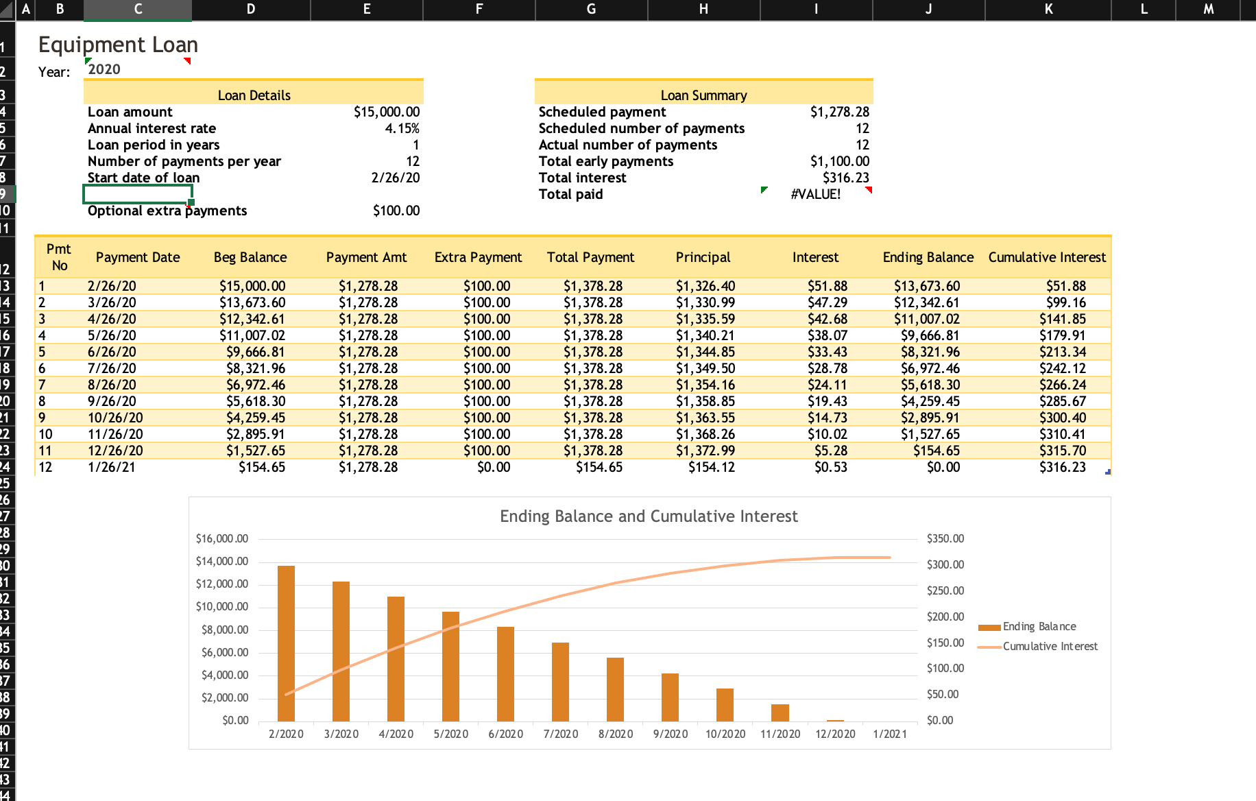Click beginning balance $11,007.02 cell
This screenshot has width=1256, height=801.
click(x=252, y=335)
